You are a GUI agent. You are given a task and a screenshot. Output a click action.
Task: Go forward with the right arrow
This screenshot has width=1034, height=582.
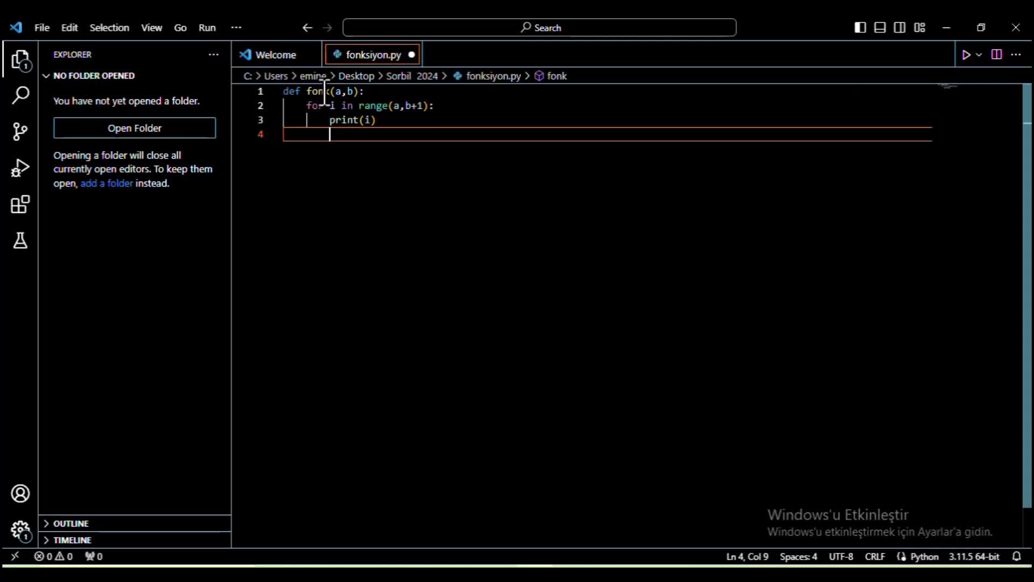tap(327, 27)
